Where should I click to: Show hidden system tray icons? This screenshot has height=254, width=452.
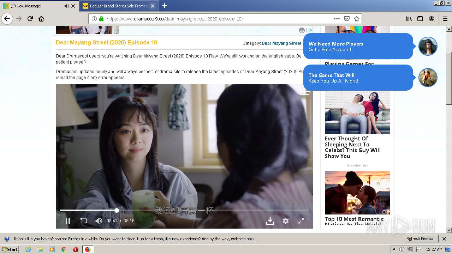[x=394, y=249]
